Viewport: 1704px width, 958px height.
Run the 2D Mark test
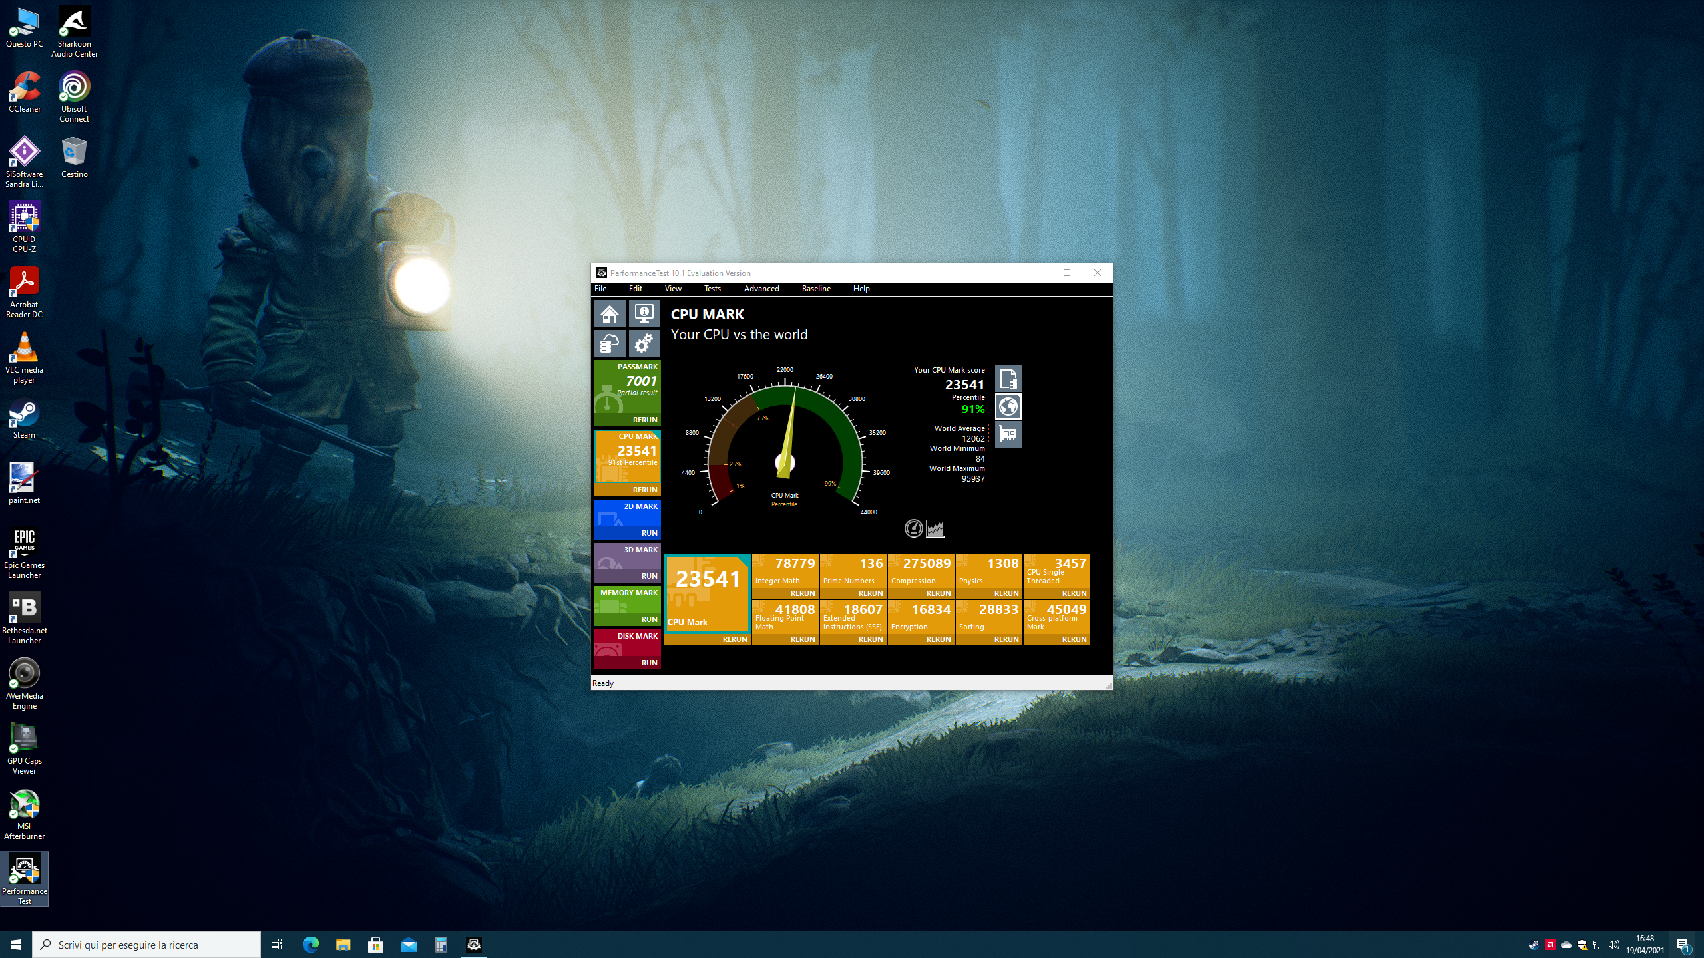(x=649, y=533)
